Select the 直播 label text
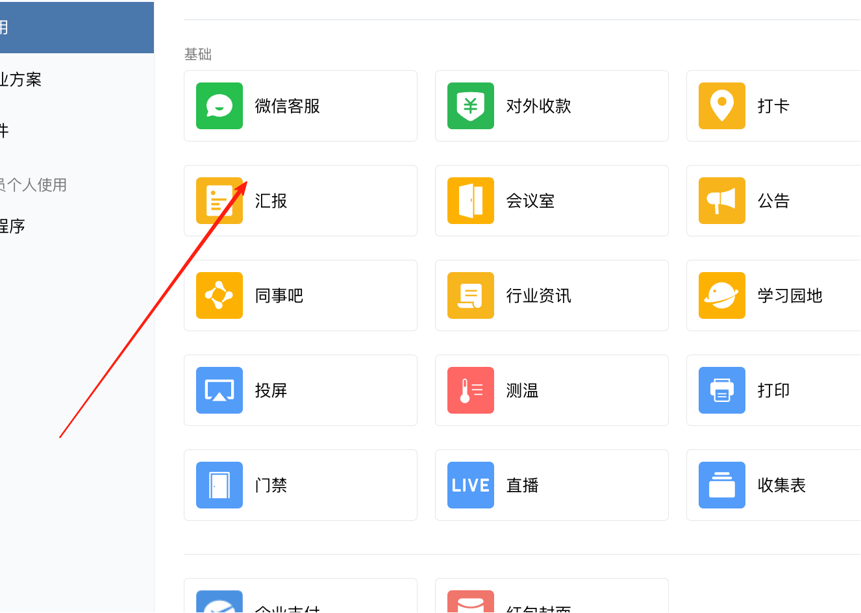 coord(522,485)
